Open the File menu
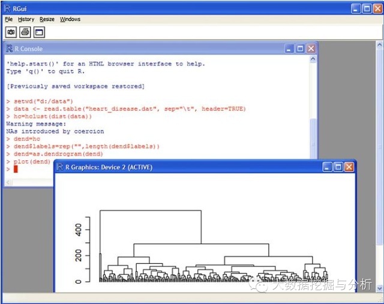Image resolution: width=384 pixels, height=304 pixels. click(8, 19)
